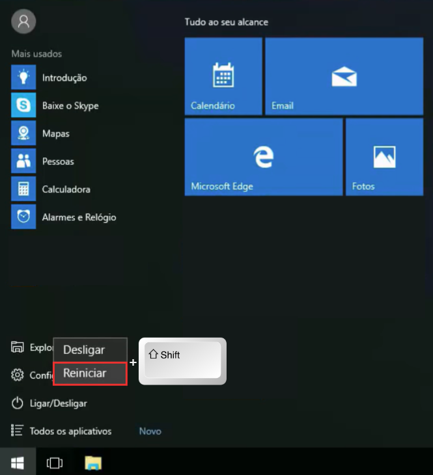
Task: Open Alarmes e Relógio clock icon
Action: click(x=23, y=217)
